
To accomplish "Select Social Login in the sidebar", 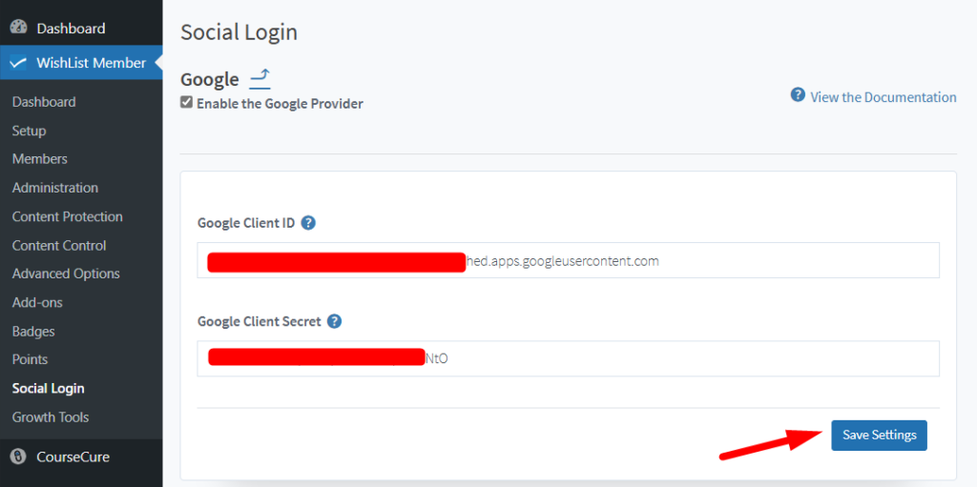I will point(48,388).
